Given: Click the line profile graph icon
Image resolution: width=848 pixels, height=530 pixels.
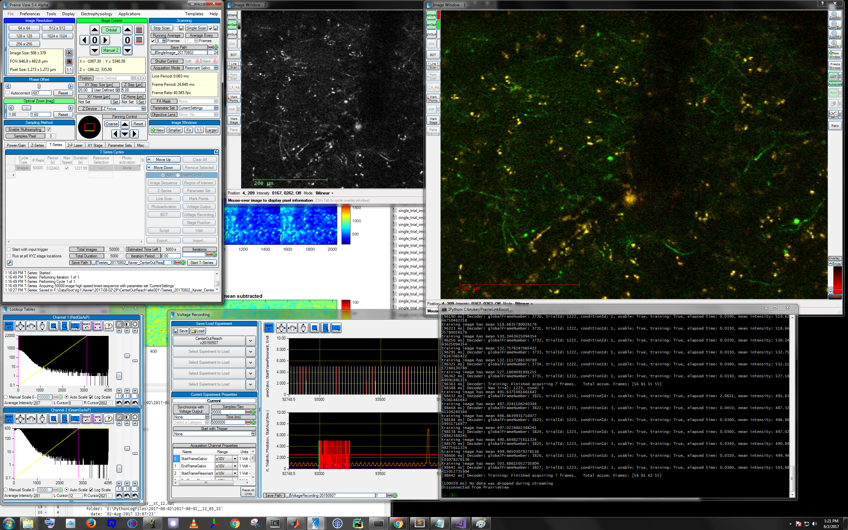Looking at the screenshot, I should coord(833,114).
